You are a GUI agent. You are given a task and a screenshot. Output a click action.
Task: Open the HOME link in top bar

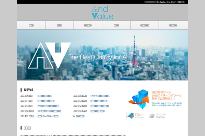tap(181, 2)
